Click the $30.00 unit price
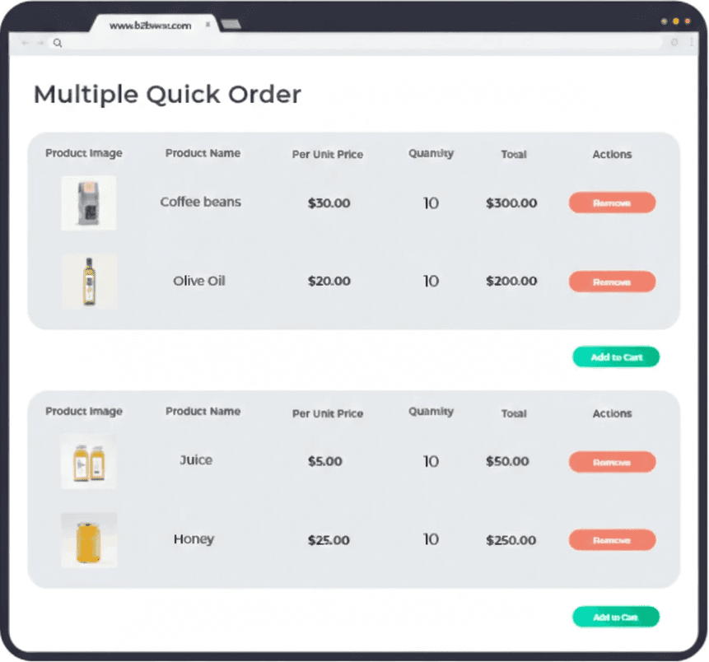The image size is (709, 662). coord(329,203)
